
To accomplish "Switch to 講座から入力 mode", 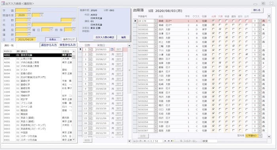I will click(49, 45).
